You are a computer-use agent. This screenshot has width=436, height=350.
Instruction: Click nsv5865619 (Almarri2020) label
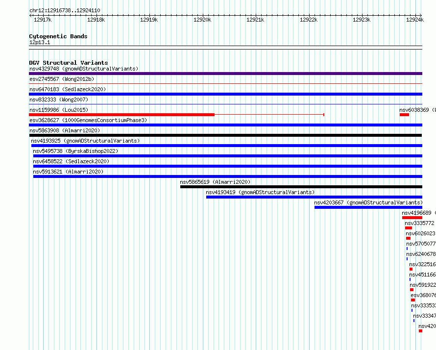pyautogui.click(x=215, y=182)
